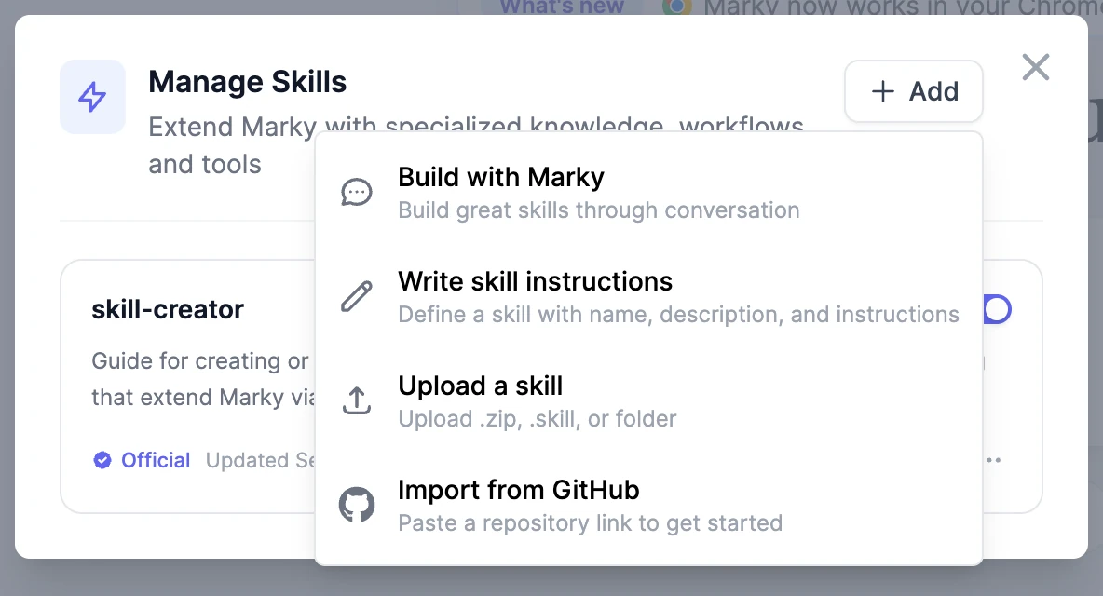The image size is (1103, 596).
Task: Click the Manage Skills heading
Action: click(x=248, y=82)
